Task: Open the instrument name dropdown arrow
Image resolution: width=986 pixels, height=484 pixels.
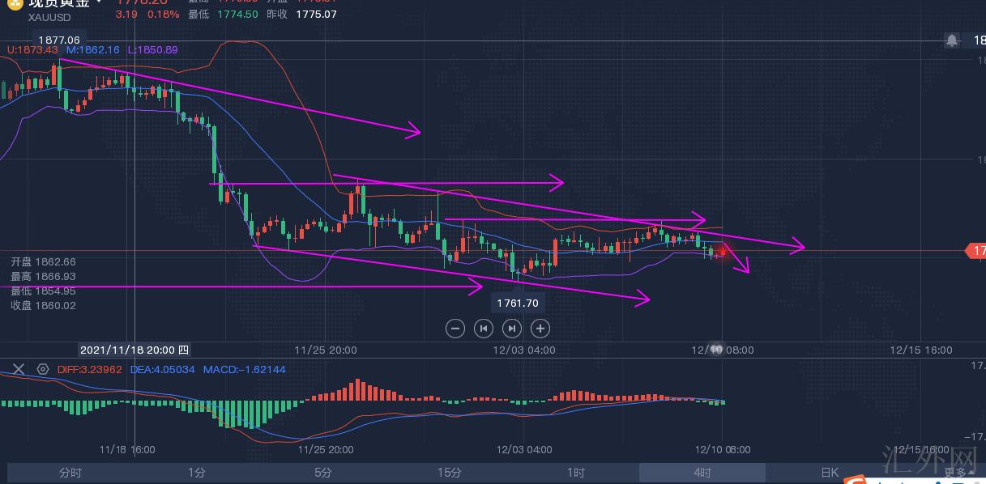Action: click(99, 2)
